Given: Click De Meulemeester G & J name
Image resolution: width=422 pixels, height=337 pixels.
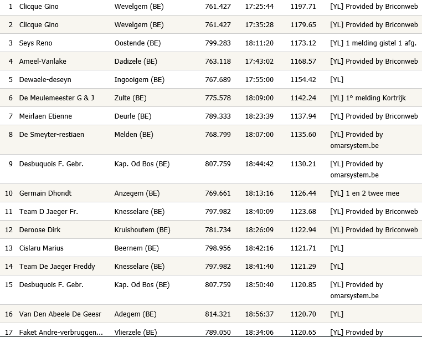Looking at the screenshot, I should [56, 98].
